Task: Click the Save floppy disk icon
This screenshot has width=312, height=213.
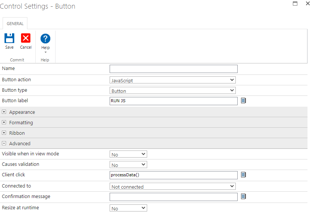Action: [9, 39]
